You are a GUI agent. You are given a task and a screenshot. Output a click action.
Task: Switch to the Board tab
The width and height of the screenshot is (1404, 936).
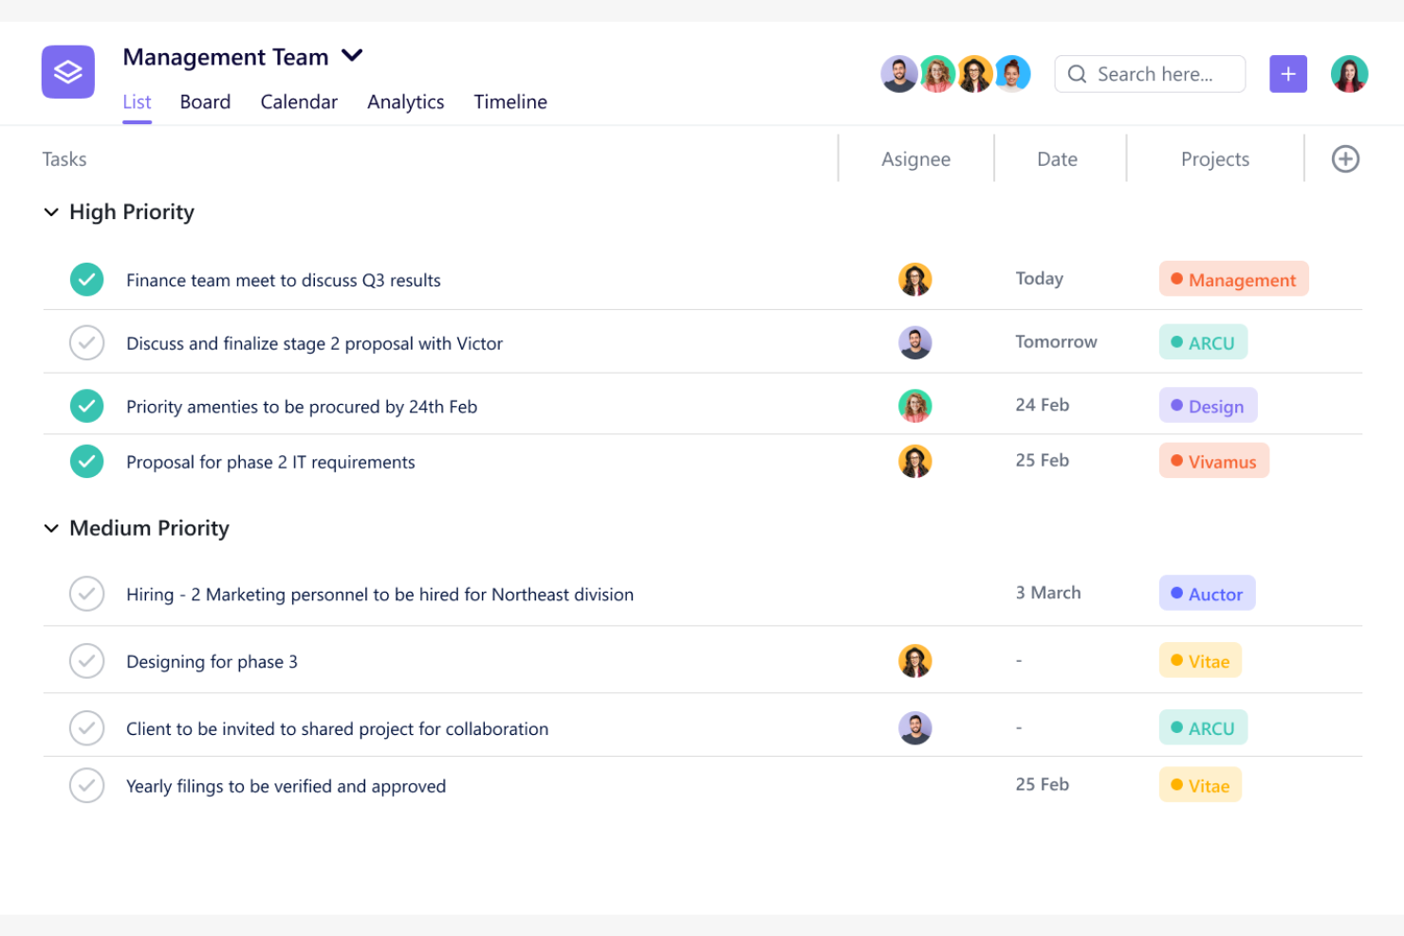click(205, 101)
